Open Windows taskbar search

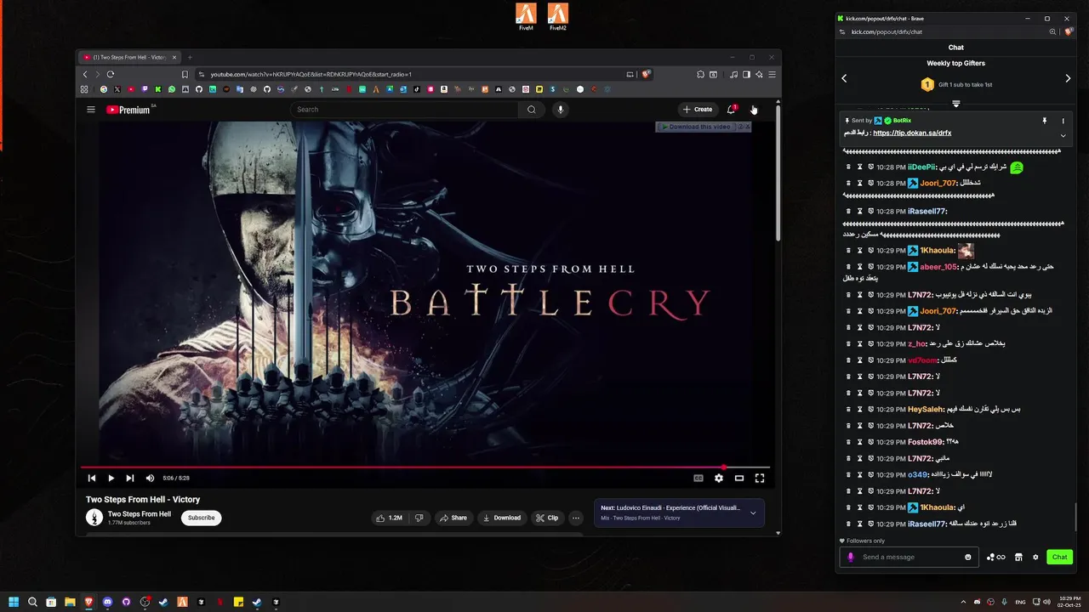click(32, 602)
